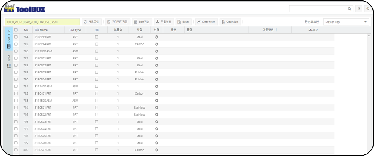Image resolution: width=374 pixels, height=156 pixels.
Task: Toggle LIB checkbox for 8150507.PRT
Action: pos(96,150)
